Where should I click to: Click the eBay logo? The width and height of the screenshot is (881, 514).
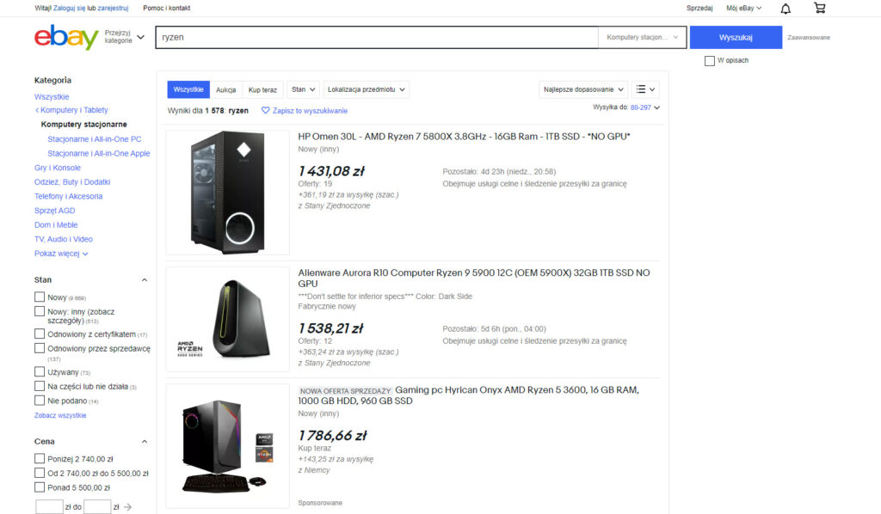[66, 38]
